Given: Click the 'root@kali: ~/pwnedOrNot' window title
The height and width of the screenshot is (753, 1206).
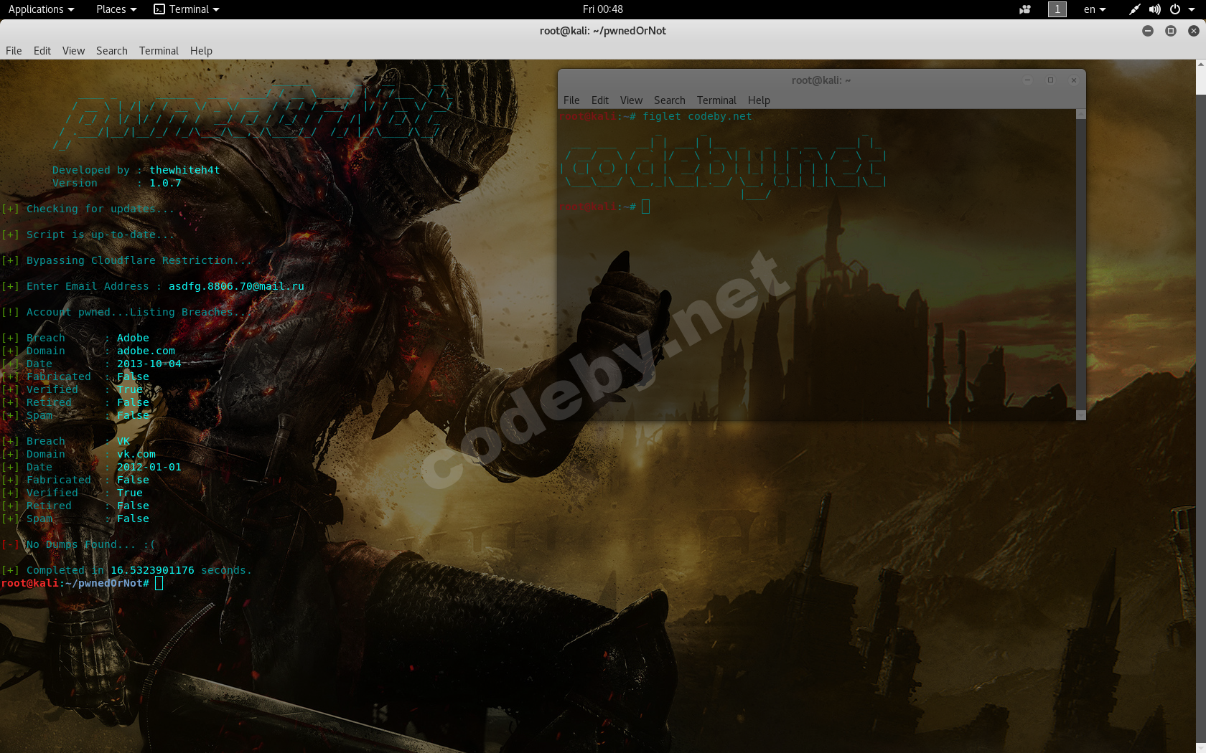Looking at the screenshot, I should [x=603, y=31].
